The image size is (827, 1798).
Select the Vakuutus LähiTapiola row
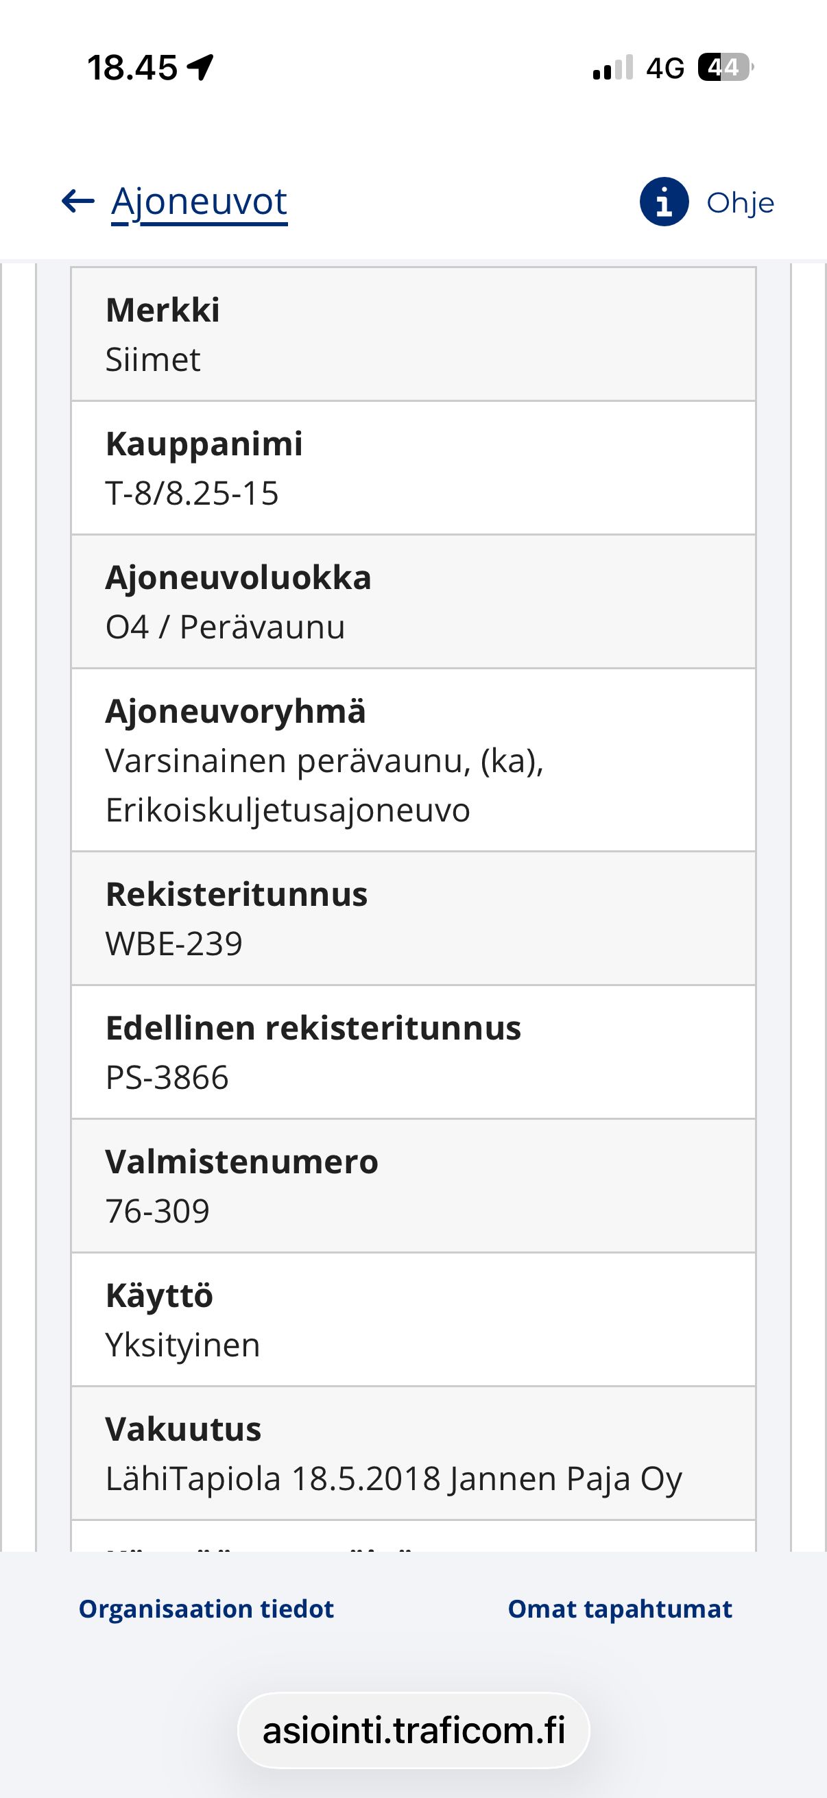[x=413, y=1454]
